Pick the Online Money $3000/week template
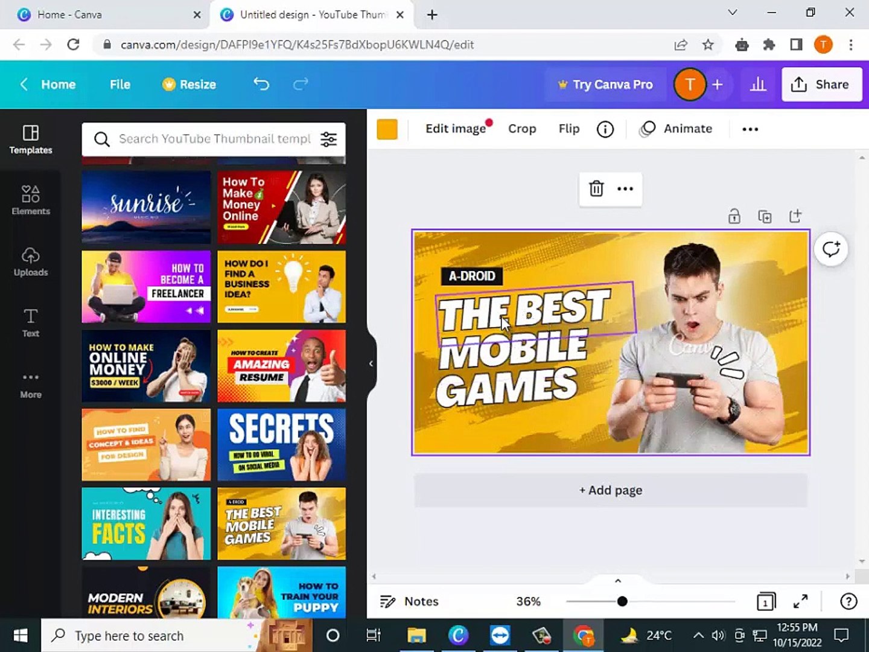Screen dimensions: 869x652 [x=146, y=366]
